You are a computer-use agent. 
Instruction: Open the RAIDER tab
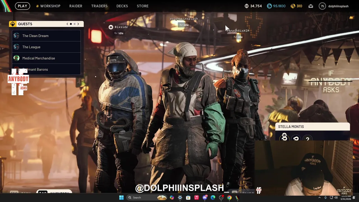(76, 6)
